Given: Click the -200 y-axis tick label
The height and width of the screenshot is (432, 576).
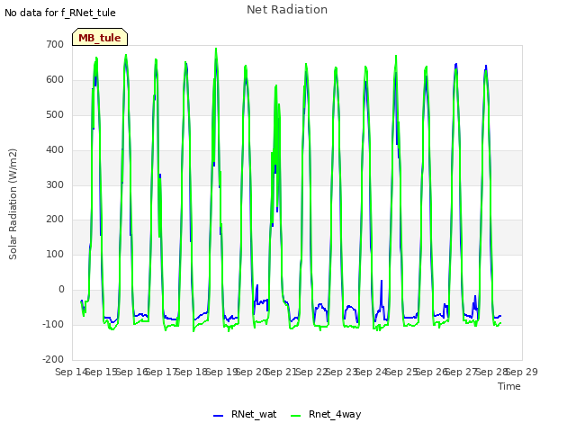Looking at the screenshot, I should pyautogui.click(x=53, y=359).
